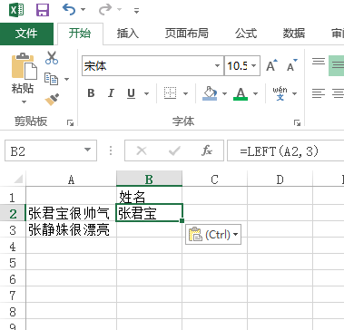Click the Excel application icon
Viewport: 344px width, 330px height.
pyautogui.click(x=16, y=10)
